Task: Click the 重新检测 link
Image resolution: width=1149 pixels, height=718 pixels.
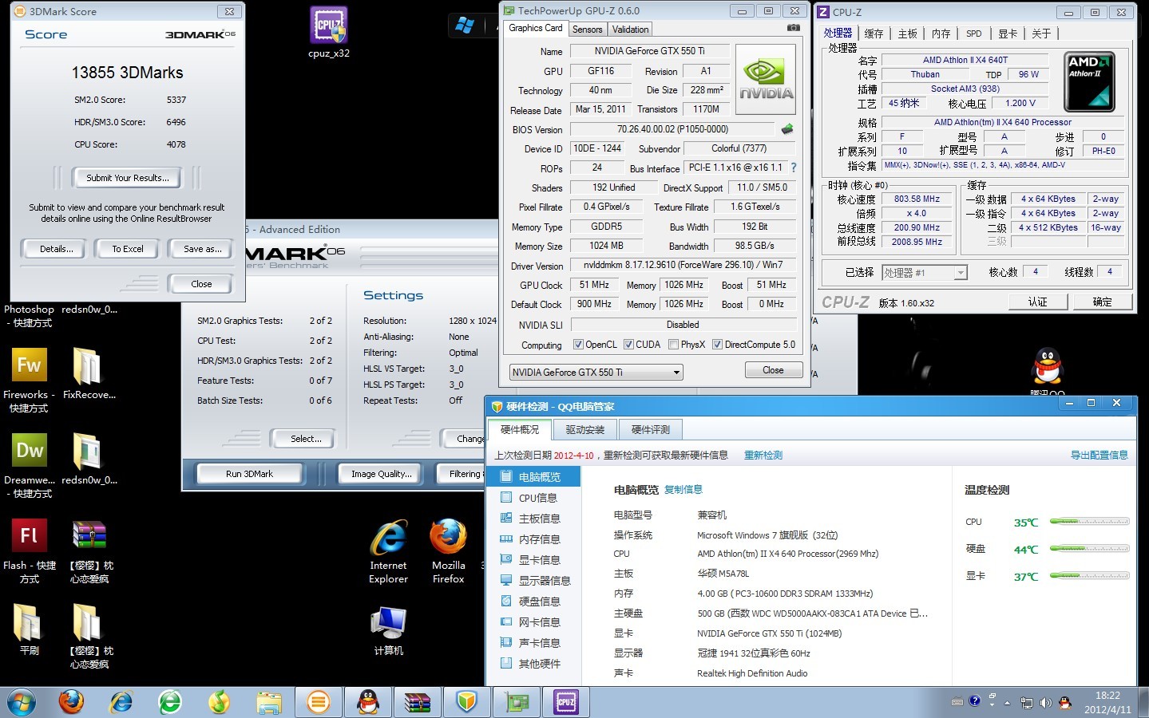Action: pyautogui.click(x=763, y=456)
